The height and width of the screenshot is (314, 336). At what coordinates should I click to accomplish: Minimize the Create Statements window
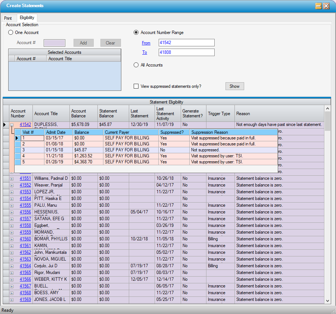(318, 6)
